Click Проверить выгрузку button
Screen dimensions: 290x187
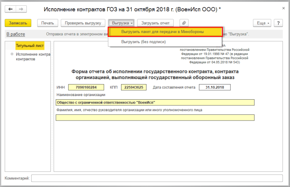(x=83, y=23)
